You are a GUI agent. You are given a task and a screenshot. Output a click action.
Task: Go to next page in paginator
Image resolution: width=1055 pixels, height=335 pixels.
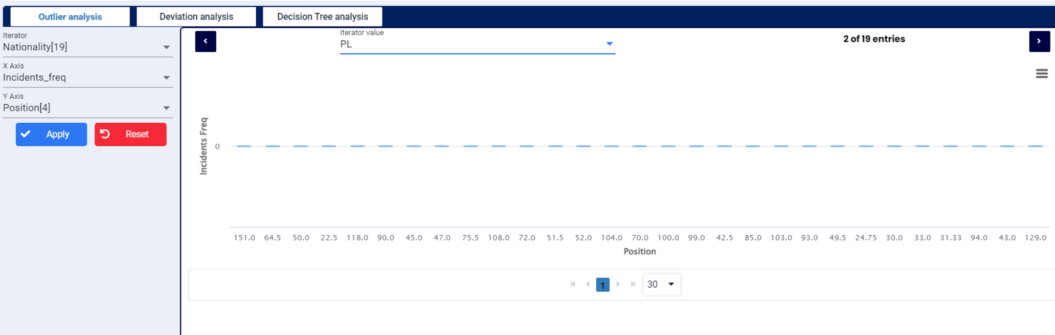[x=618, y=284]
